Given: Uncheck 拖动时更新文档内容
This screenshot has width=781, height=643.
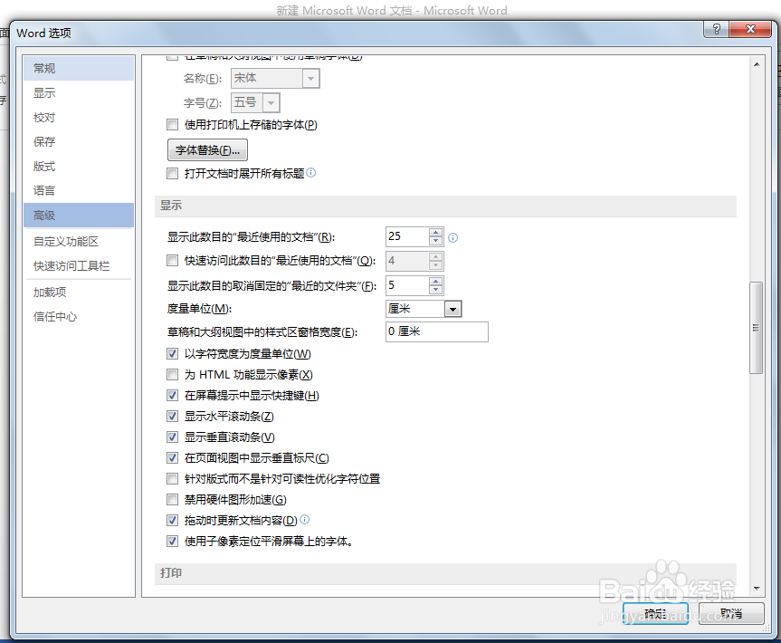Looking at the screenshot, I should [172, 521].
